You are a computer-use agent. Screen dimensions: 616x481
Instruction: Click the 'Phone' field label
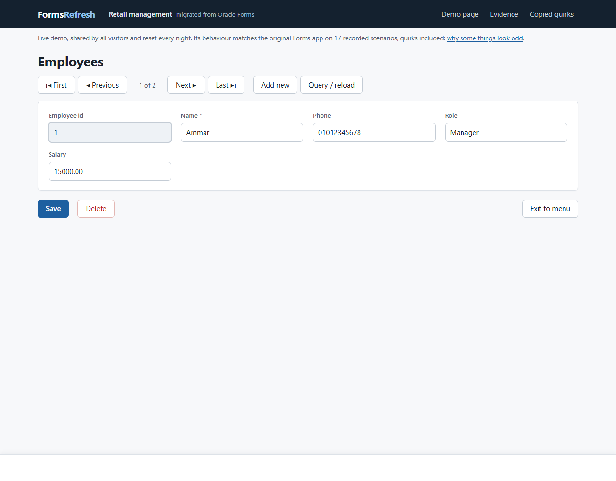click(x=322, y=115)
